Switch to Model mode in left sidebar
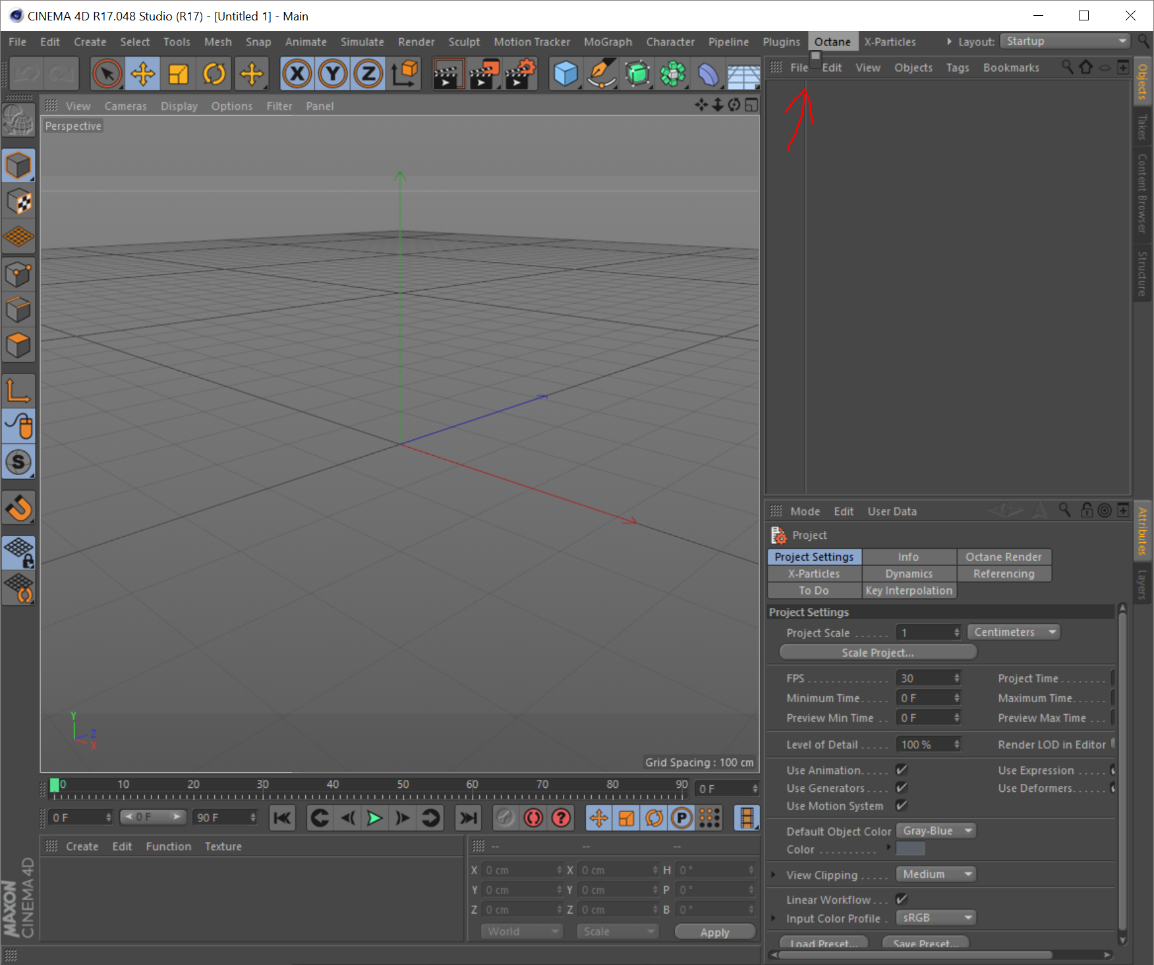This screenshot has height=965, width=1154. [18, 165]
